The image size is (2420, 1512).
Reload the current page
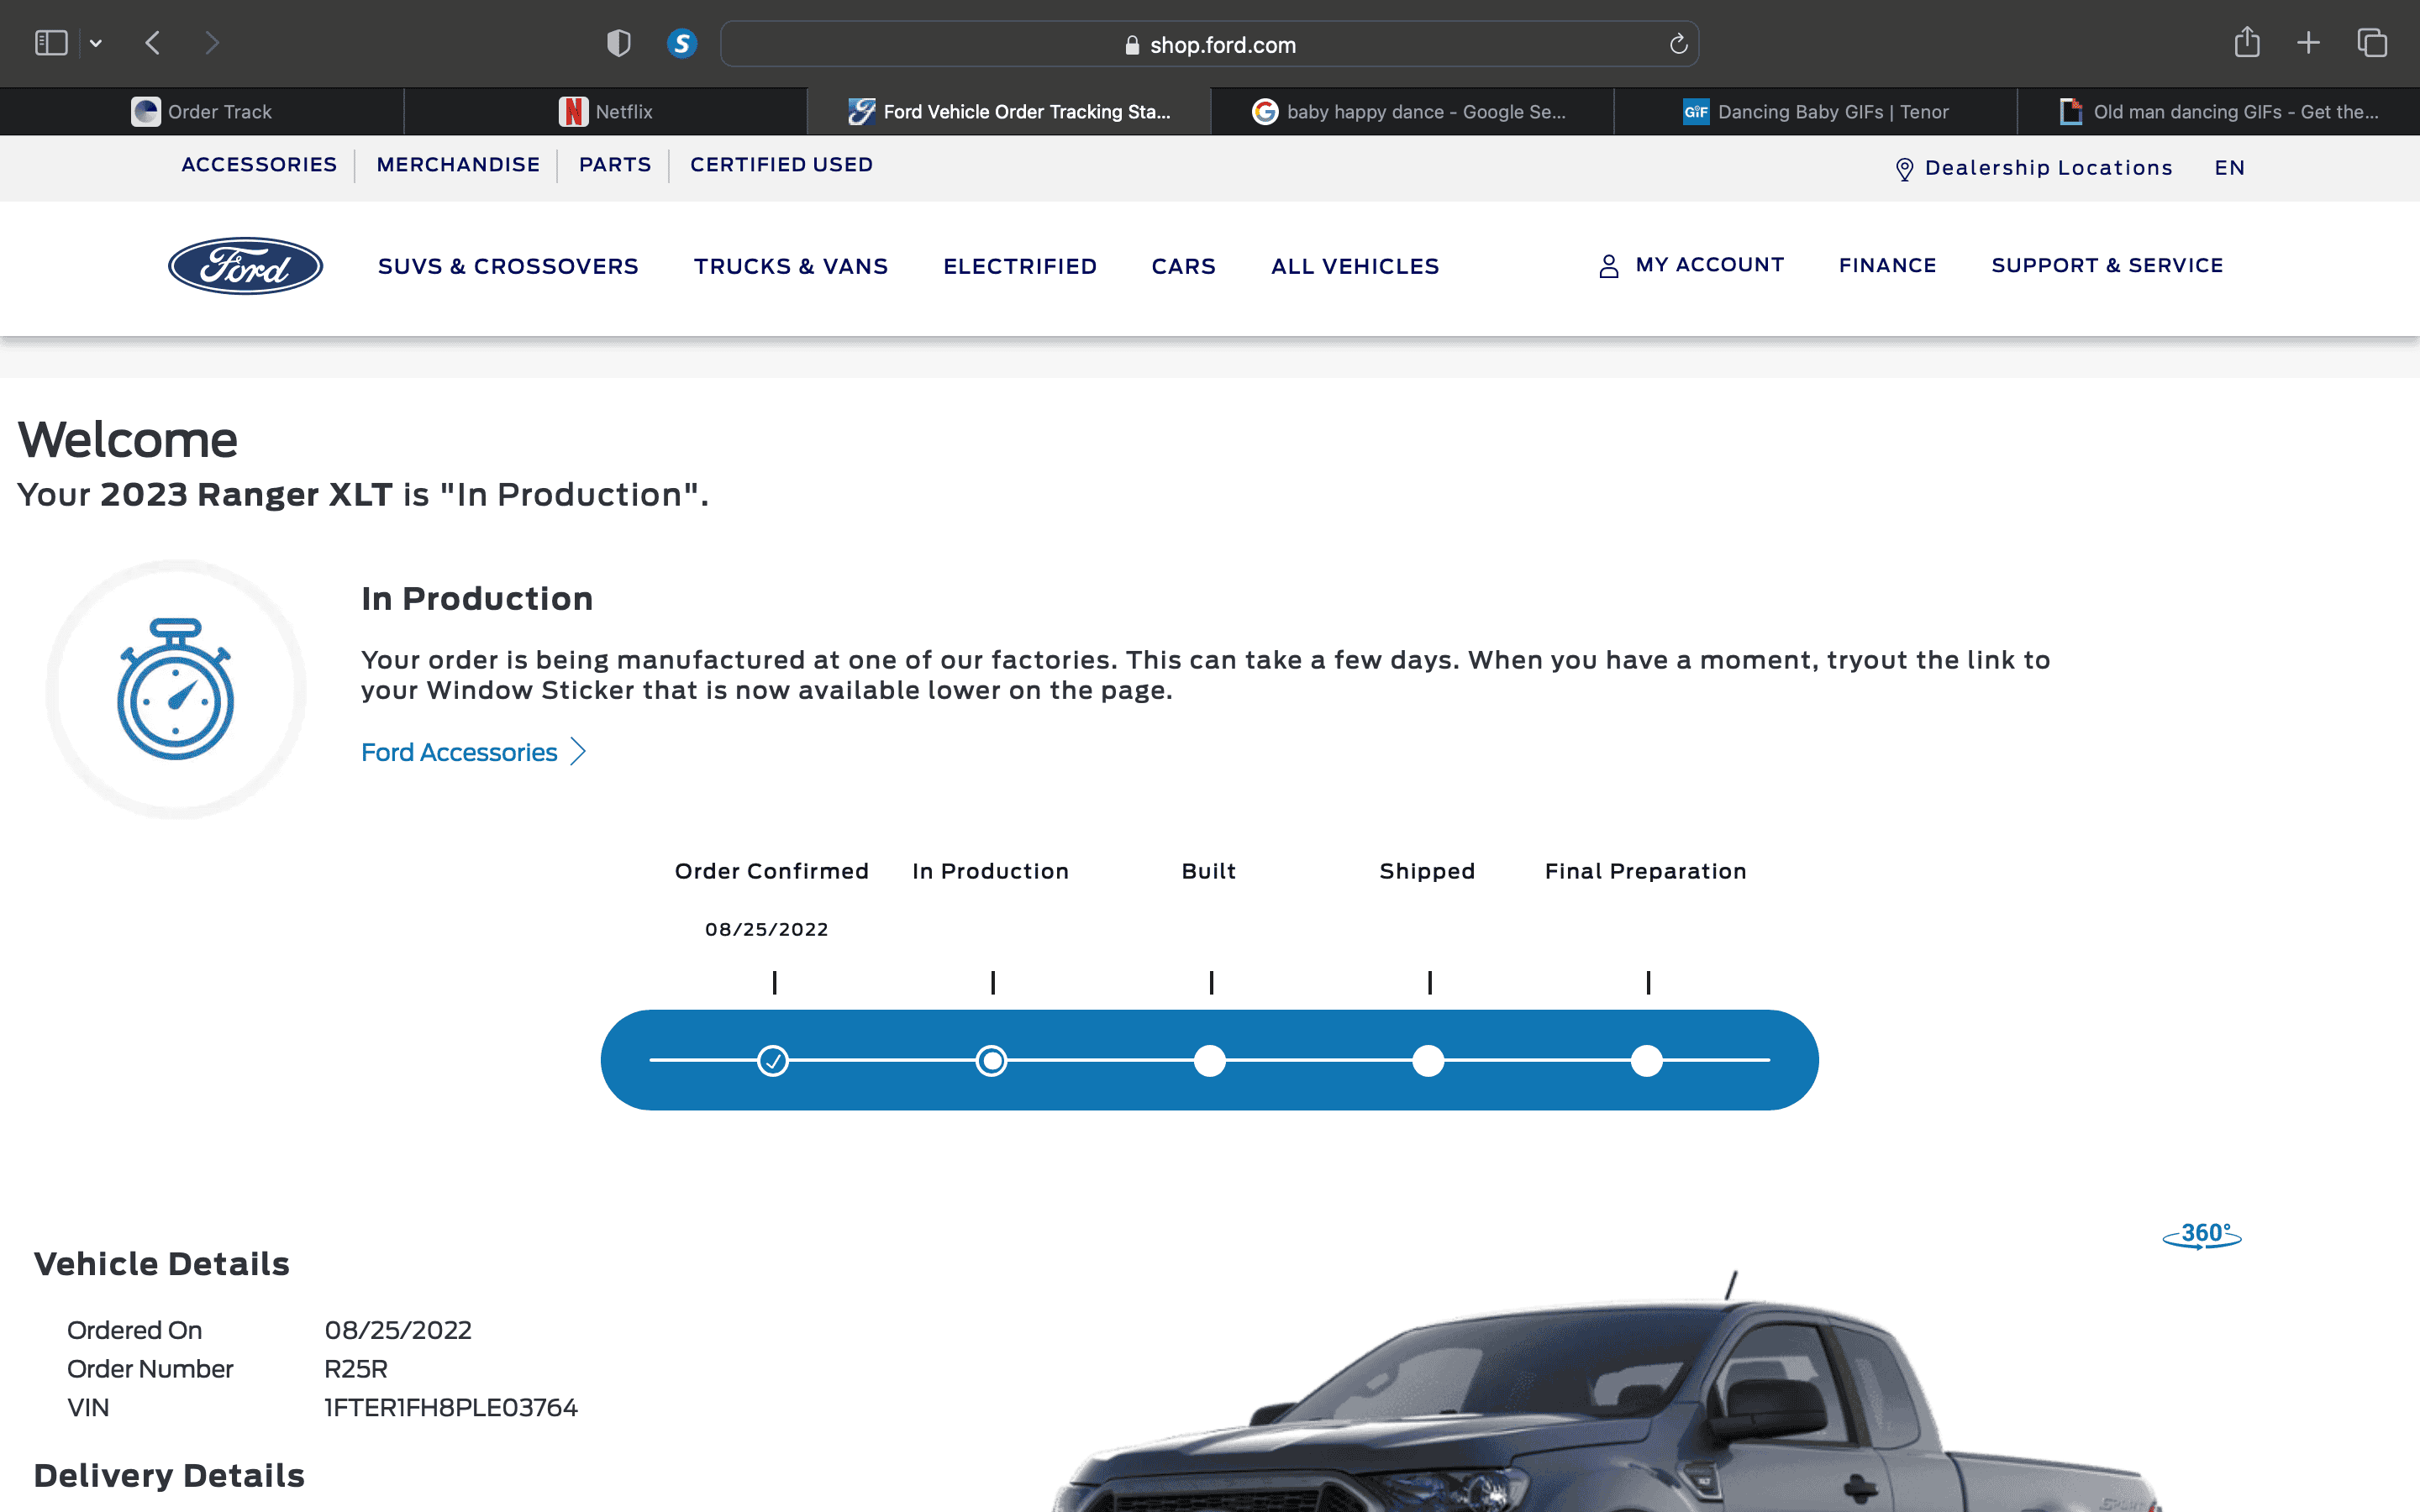[1678, 44]
